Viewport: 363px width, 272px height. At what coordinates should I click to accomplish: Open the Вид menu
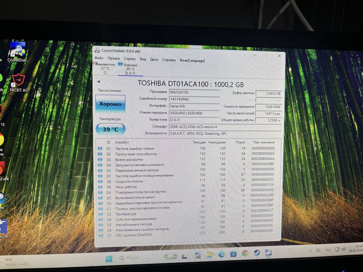(143, 59)
